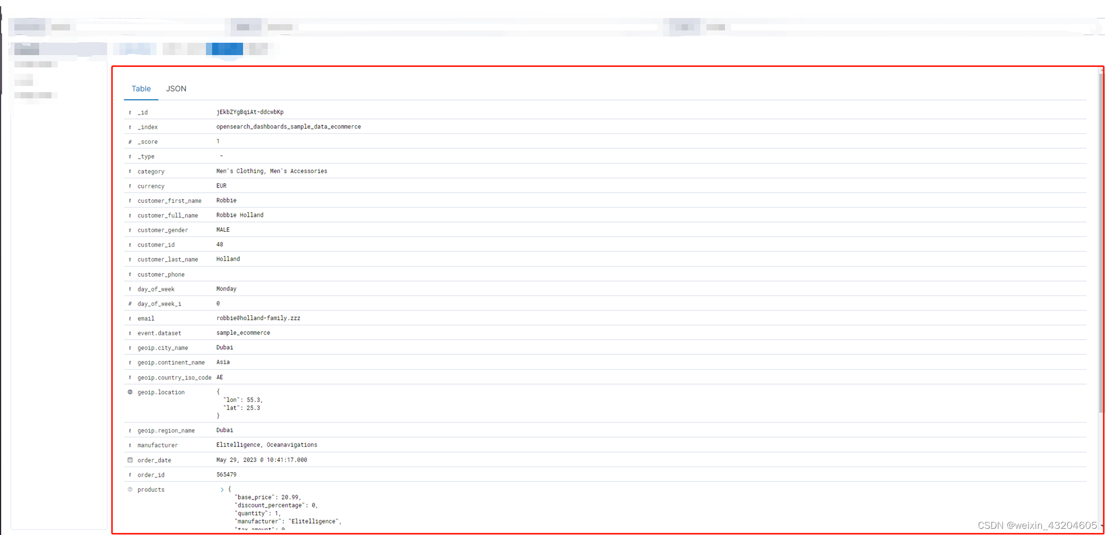Click the unknown-type icon next to products
The width and height of the screenshot is (1105, 535).
tap(130, 489)
